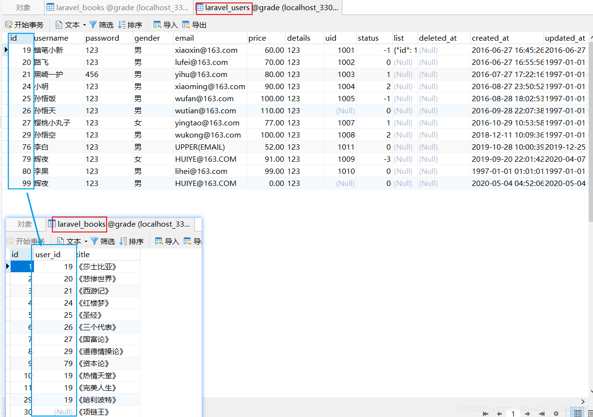The width and height of the screenshot is (593, 417).
Task: Click the email column header
Action: coord(210,38)
